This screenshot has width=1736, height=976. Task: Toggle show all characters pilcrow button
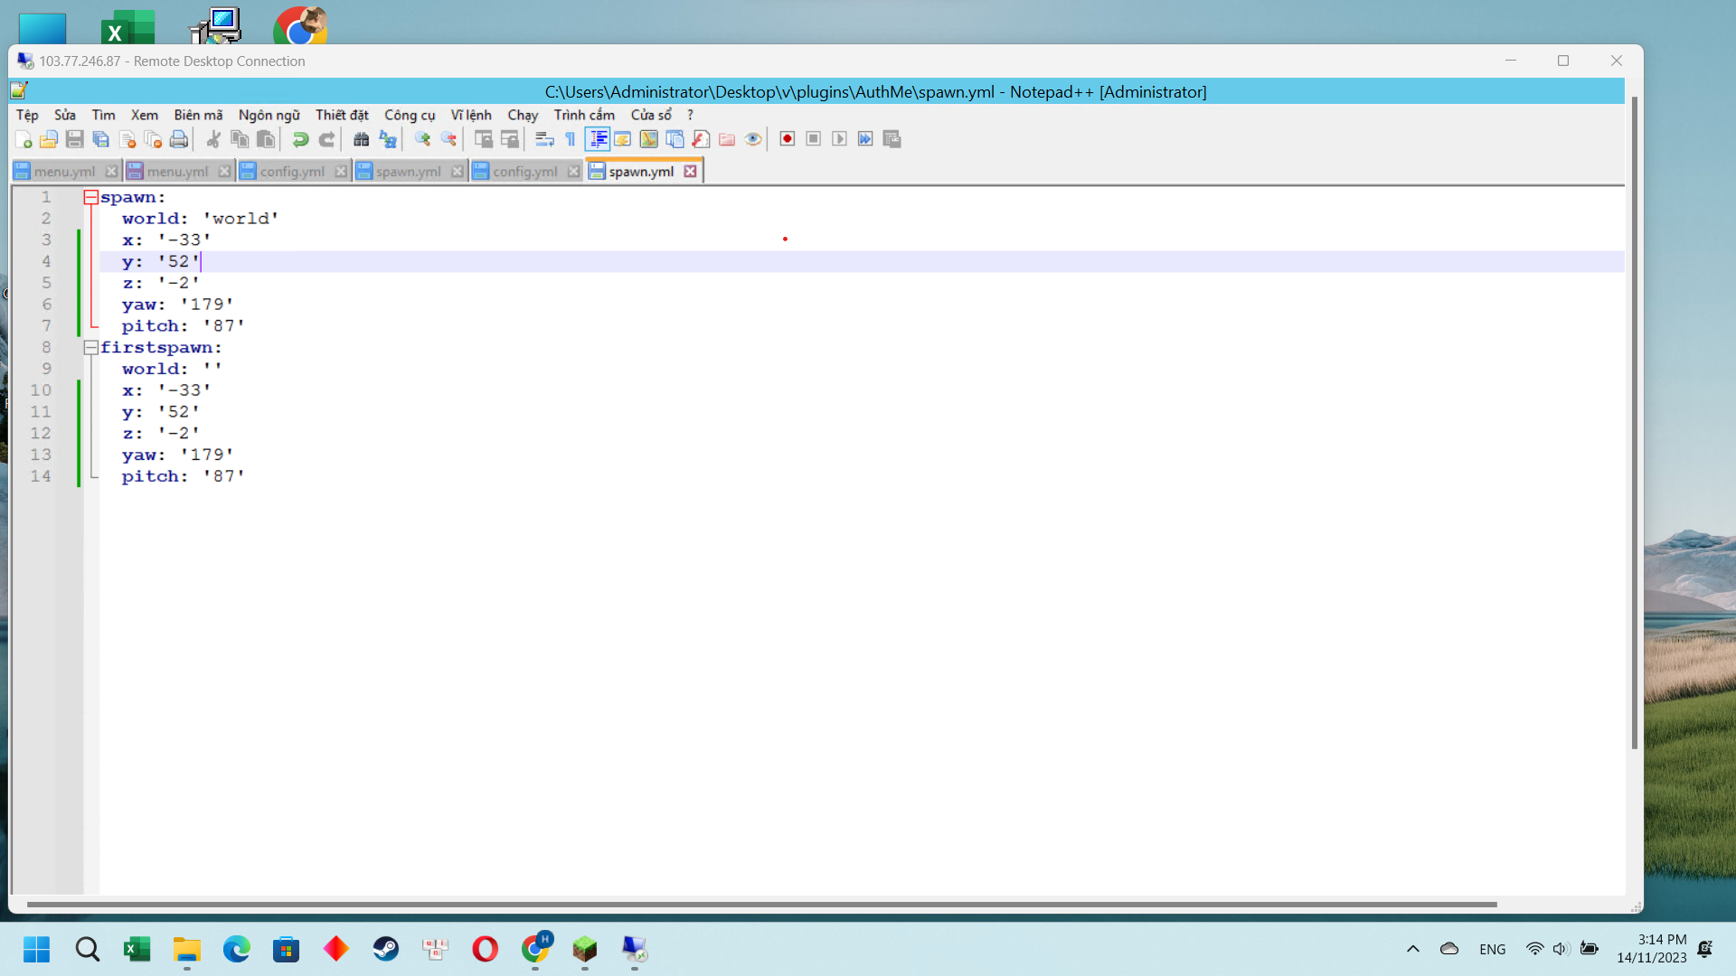click(x=571, y=139)
